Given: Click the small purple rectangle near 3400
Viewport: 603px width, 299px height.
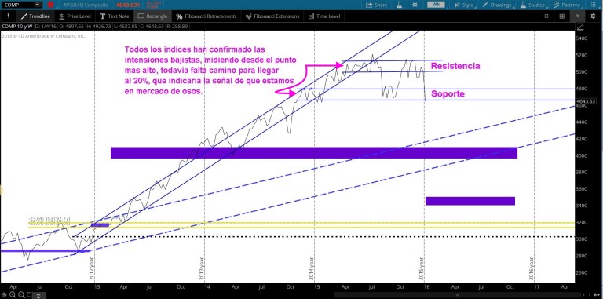Looking at the screenshot, I should pos(470,201).
